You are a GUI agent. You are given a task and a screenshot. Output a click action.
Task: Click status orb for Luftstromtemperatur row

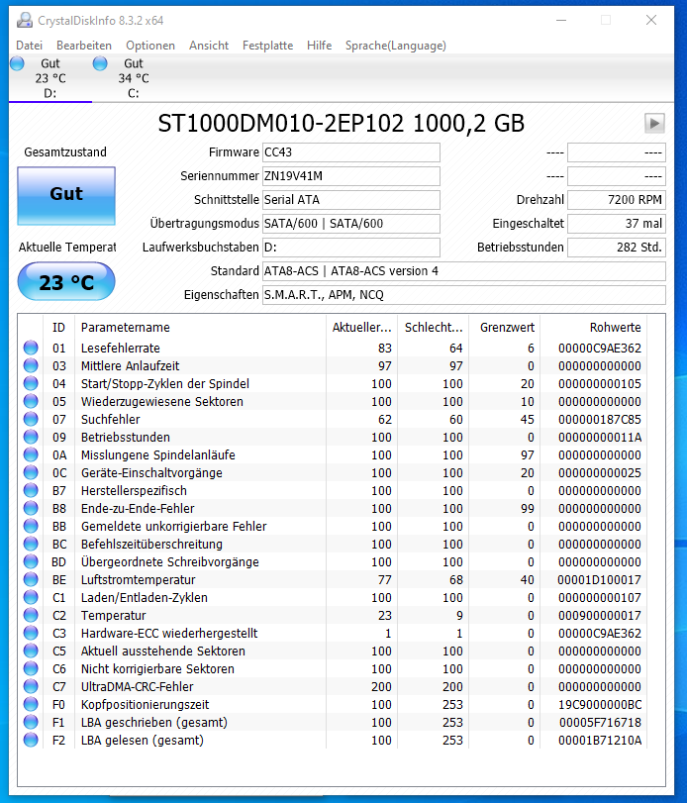tap(31, 579)
